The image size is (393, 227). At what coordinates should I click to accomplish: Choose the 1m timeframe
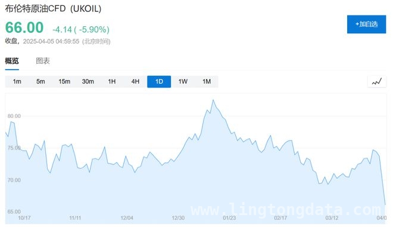point(17,82)
